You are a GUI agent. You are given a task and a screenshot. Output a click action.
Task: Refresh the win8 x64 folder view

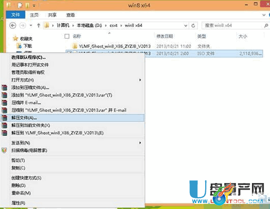[x=193, y=25]
